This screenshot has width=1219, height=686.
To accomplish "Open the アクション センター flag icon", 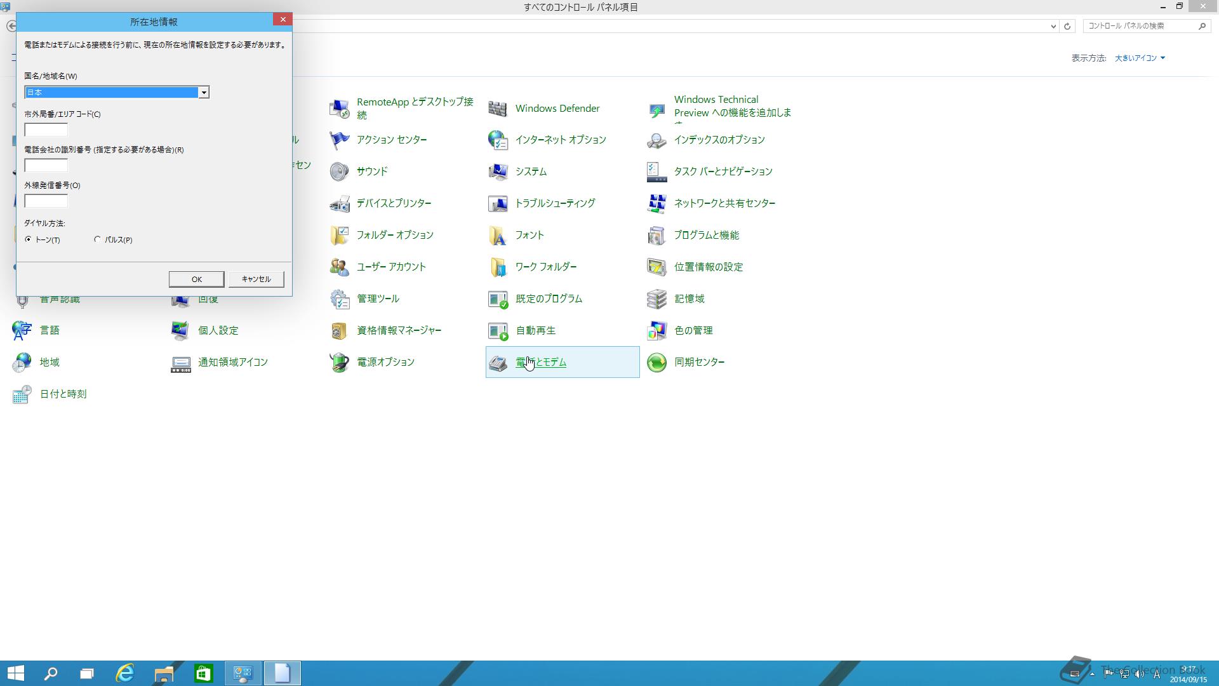I will click(x=339, y=140).
